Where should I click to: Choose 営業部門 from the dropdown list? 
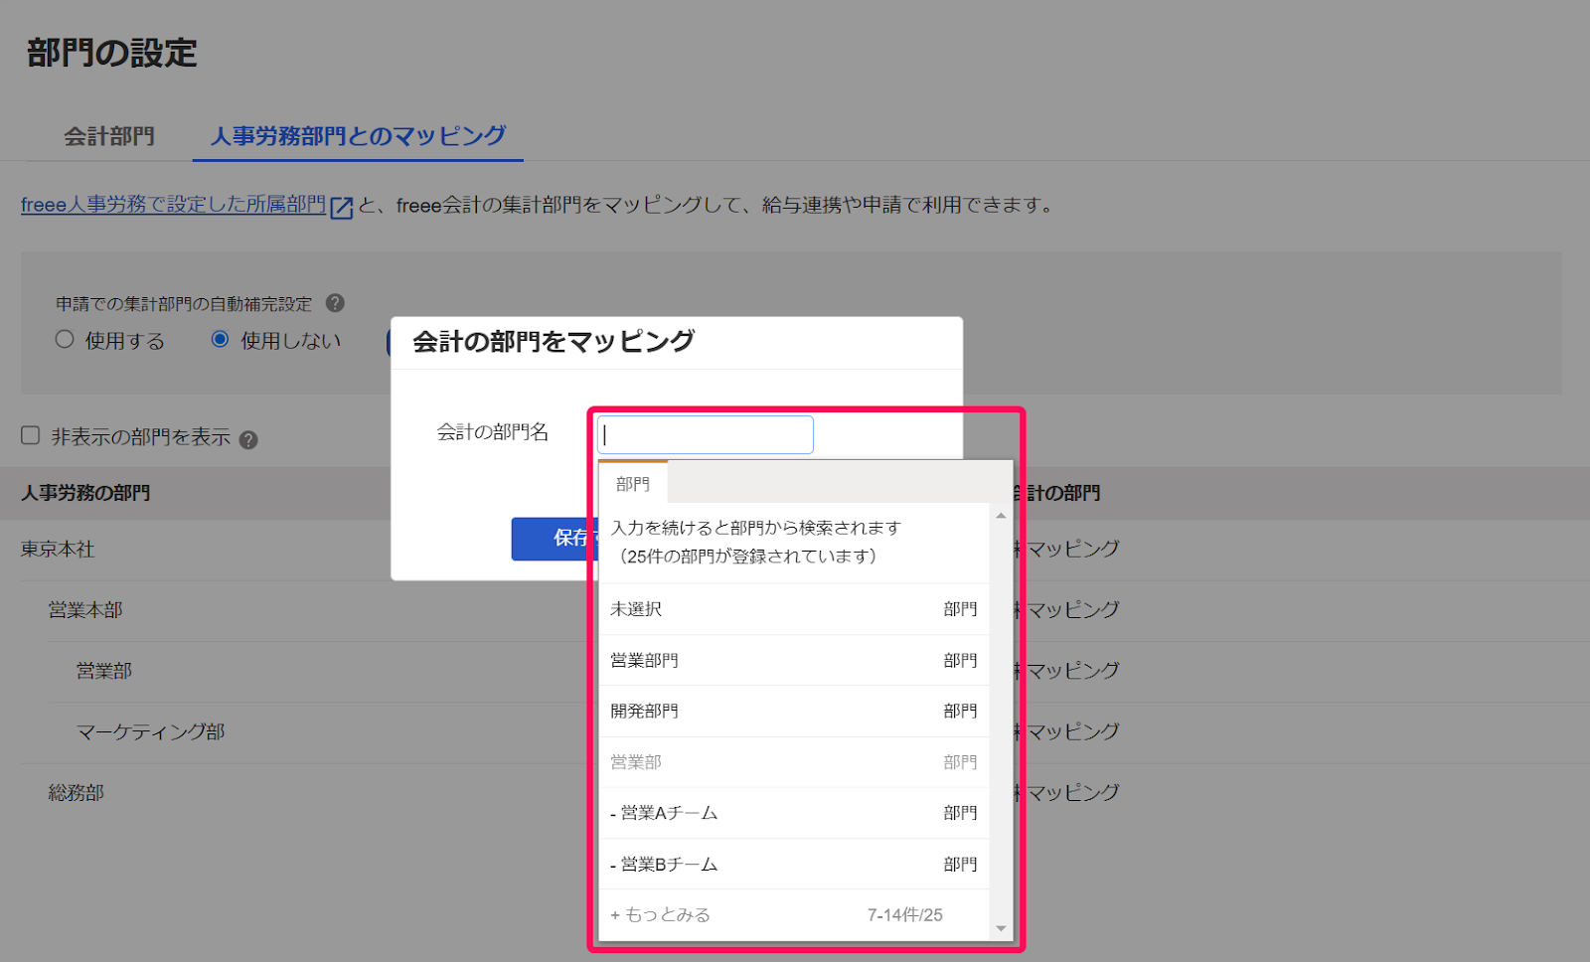click(x=794, y=660)
